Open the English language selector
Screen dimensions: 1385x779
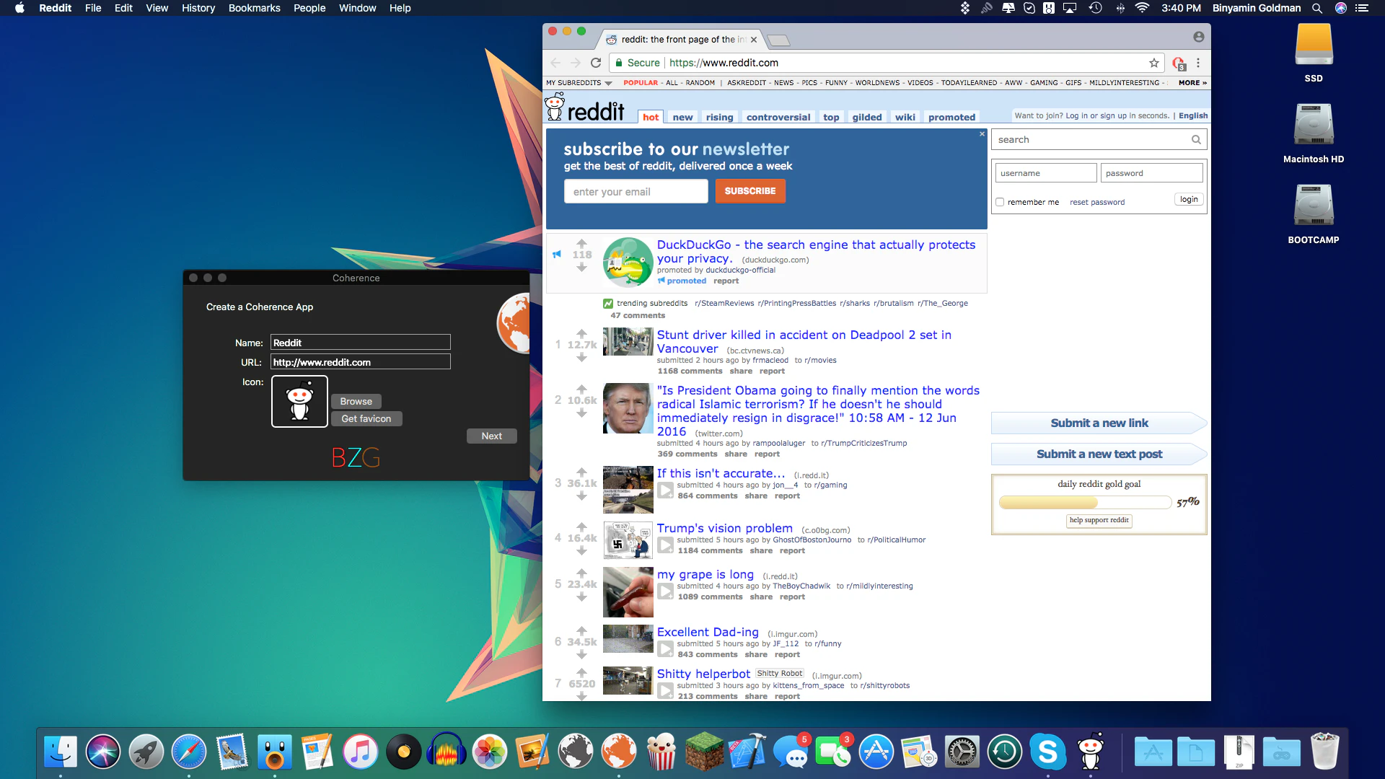[1192, 115]
